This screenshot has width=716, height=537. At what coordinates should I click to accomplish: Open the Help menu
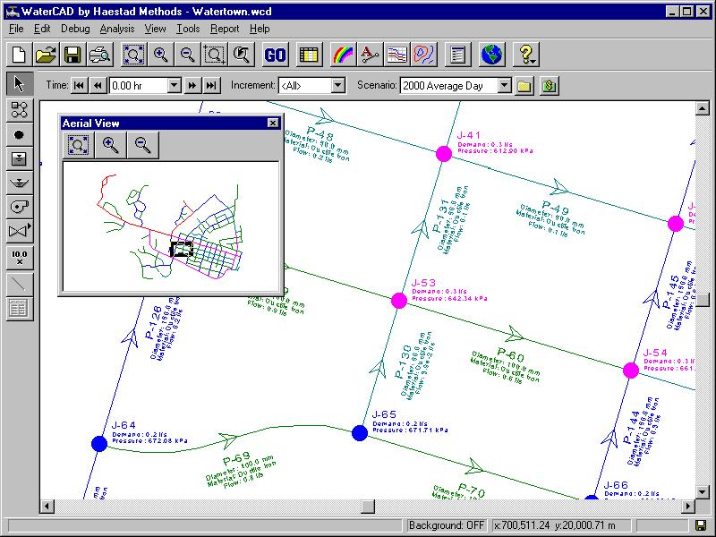(x=260, y=29)
